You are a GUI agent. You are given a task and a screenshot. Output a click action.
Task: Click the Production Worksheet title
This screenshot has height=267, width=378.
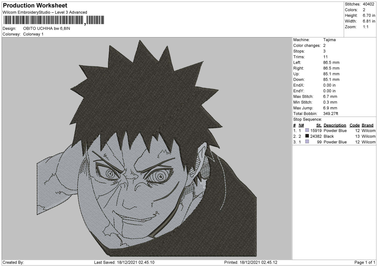35,5
